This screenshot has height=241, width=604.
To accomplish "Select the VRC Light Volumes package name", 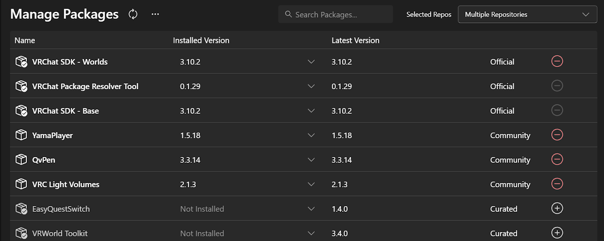I will (66, 184).
